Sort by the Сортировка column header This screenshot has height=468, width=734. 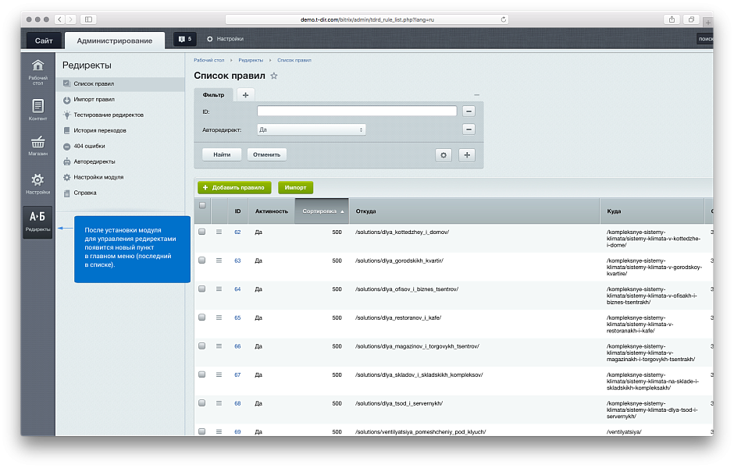point(322,211)
